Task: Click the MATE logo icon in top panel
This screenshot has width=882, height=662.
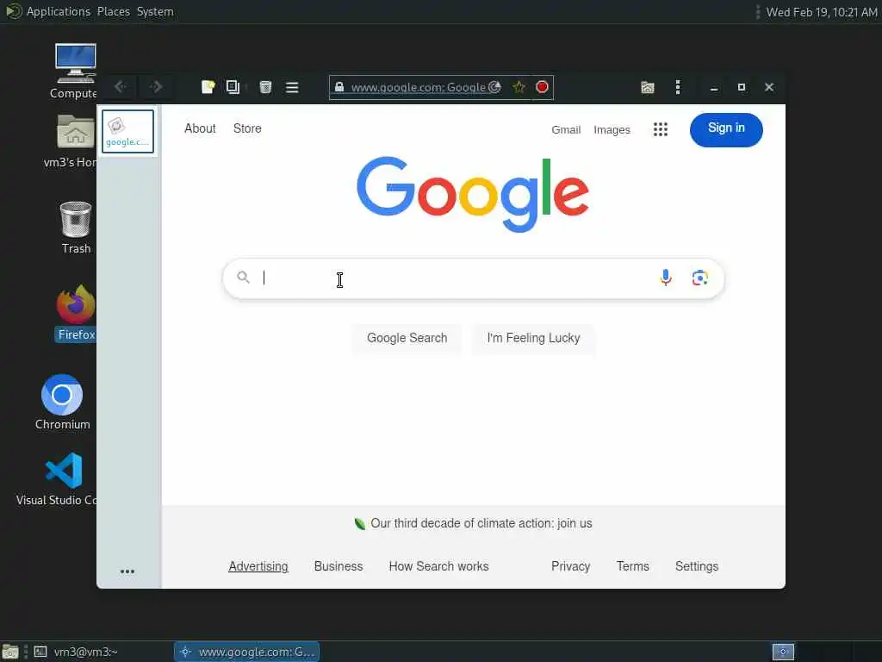Action: pyautogui.click(x=13, y=11)
